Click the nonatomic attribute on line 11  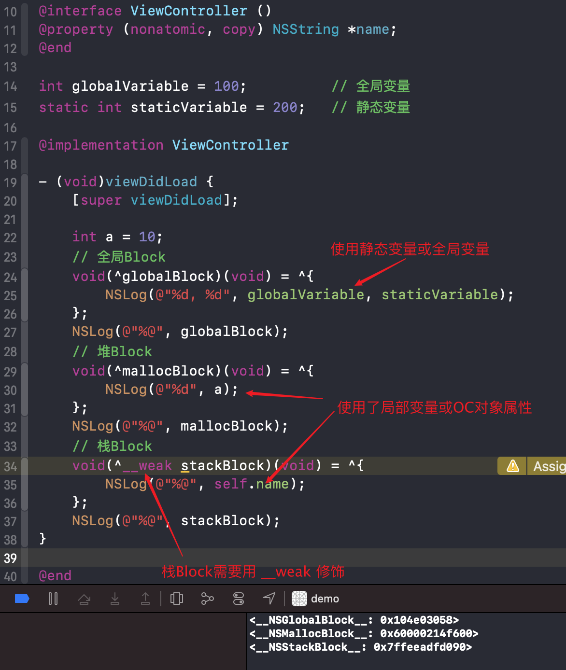point(168,29)
